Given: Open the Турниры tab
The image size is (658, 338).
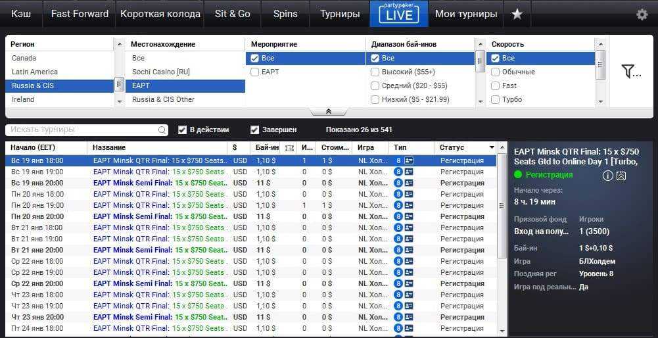Looking at the screenshot, I should [340, 14].
